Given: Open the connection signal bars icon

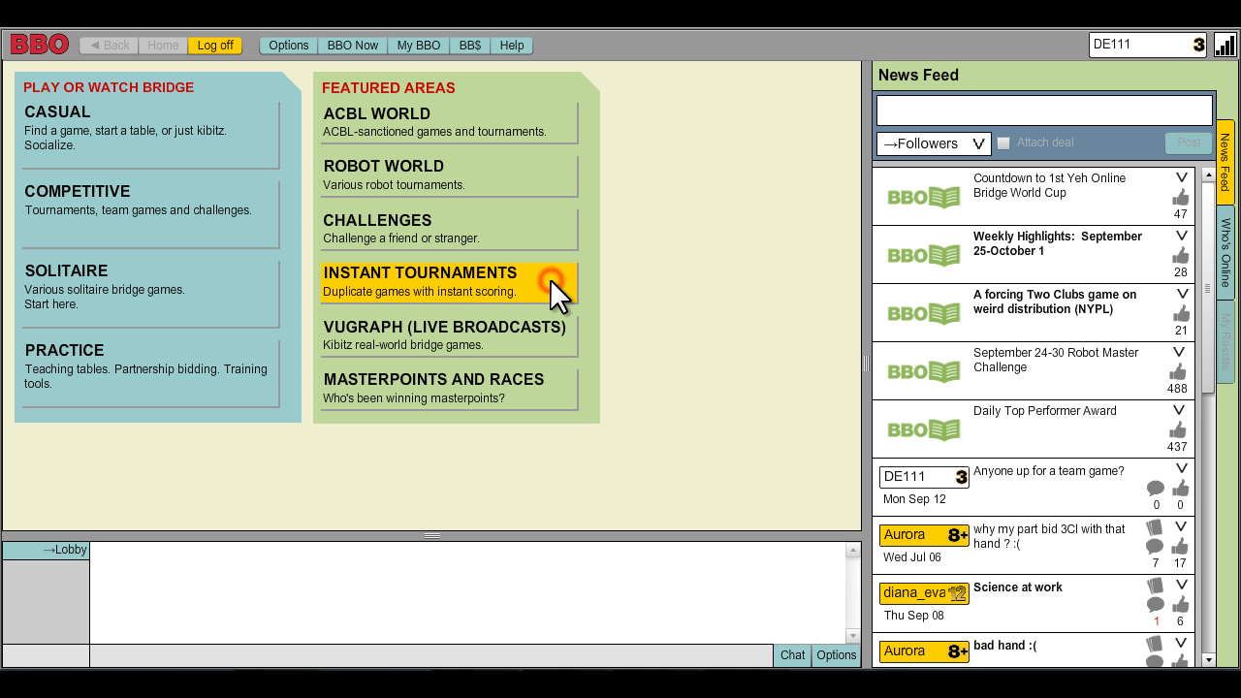Looking at the screenshot, I should pos(1225,46).
